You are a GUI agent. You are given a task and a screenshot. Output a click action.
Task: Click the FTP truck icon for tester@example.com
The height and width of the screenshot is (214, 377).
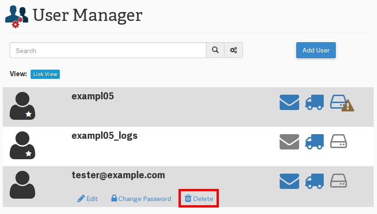(314, 181)
